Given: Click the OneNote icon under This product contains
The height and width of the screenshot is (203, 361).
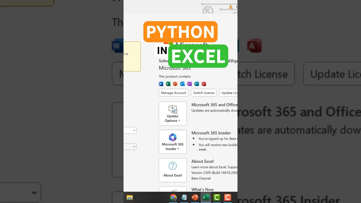Looking at the screenshot, I should coord(190,84).
